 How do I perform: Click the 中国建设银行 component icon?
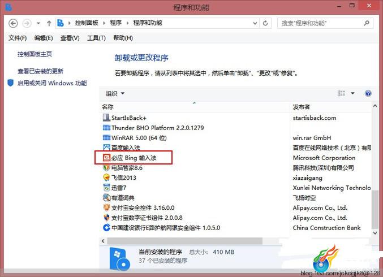(106, 227)
